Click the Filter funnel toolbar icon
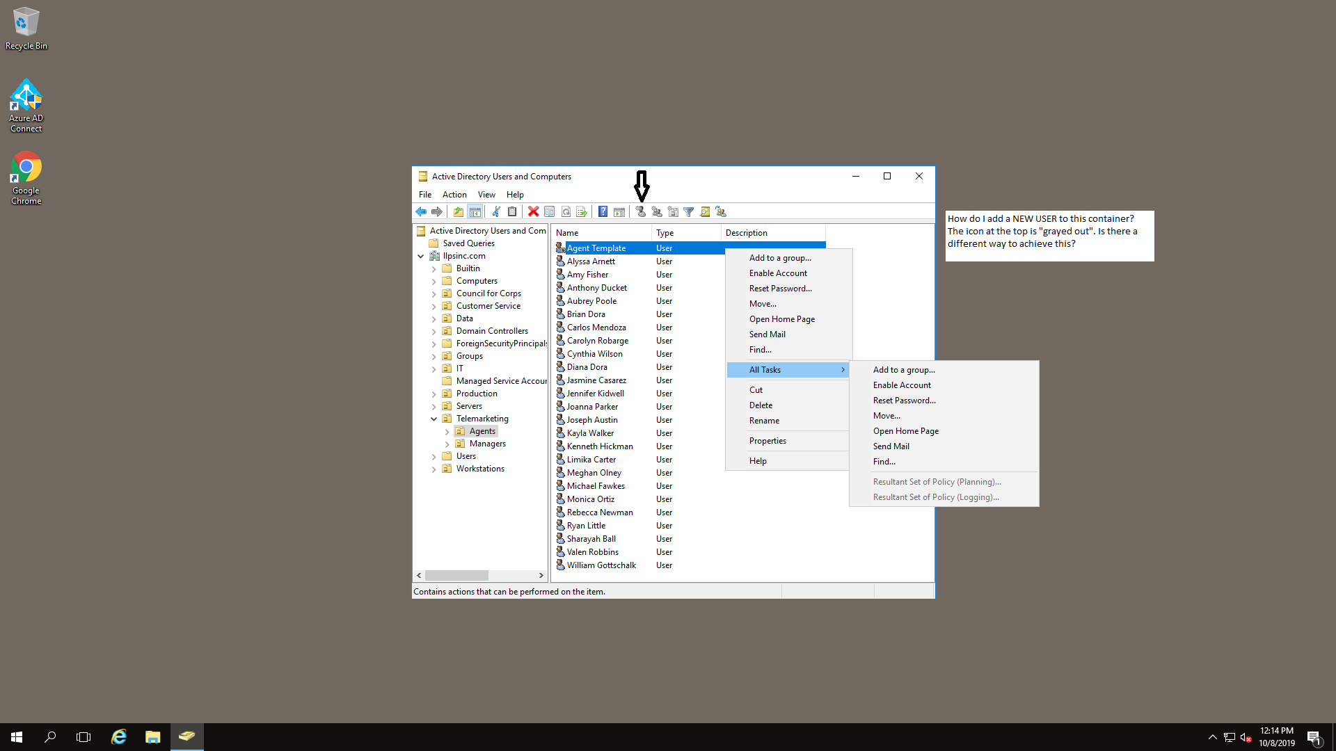The image size is (1336, 751). pos(688,211)
